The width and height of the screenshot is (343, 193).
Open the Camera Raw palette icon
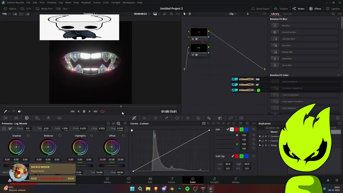click(5, 118)
